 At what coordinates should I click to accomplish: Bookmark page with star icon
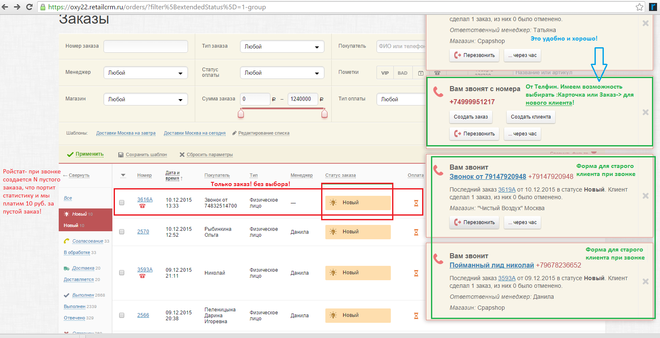(640, 7)
